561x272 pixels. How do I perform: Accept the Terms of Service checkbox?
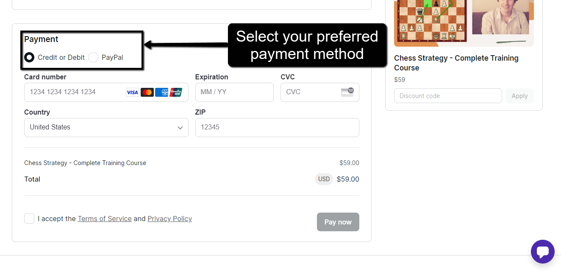click(29, 219)
